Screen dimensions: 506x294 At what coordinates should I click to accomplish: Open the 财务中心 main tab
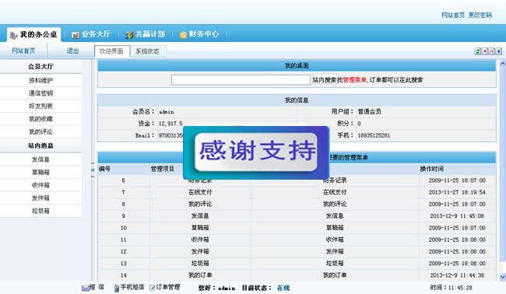pyautogui.click(x=199, y=34)
